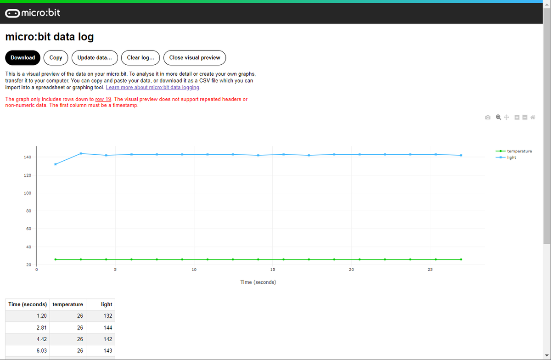Select the pan arrows tool in the chart toolbar
The height and width of the screenshot is (360, 551).
tap(506, 118)
